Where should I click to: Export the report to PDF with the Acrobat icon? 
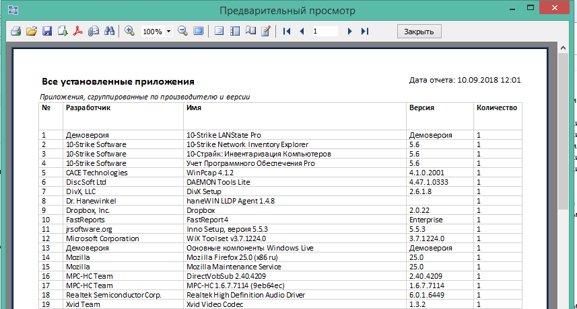coord(77,31)
